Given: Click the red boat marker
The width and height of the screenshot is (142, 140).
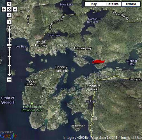Looking at the screenshot, I should (x=99, y=62).
